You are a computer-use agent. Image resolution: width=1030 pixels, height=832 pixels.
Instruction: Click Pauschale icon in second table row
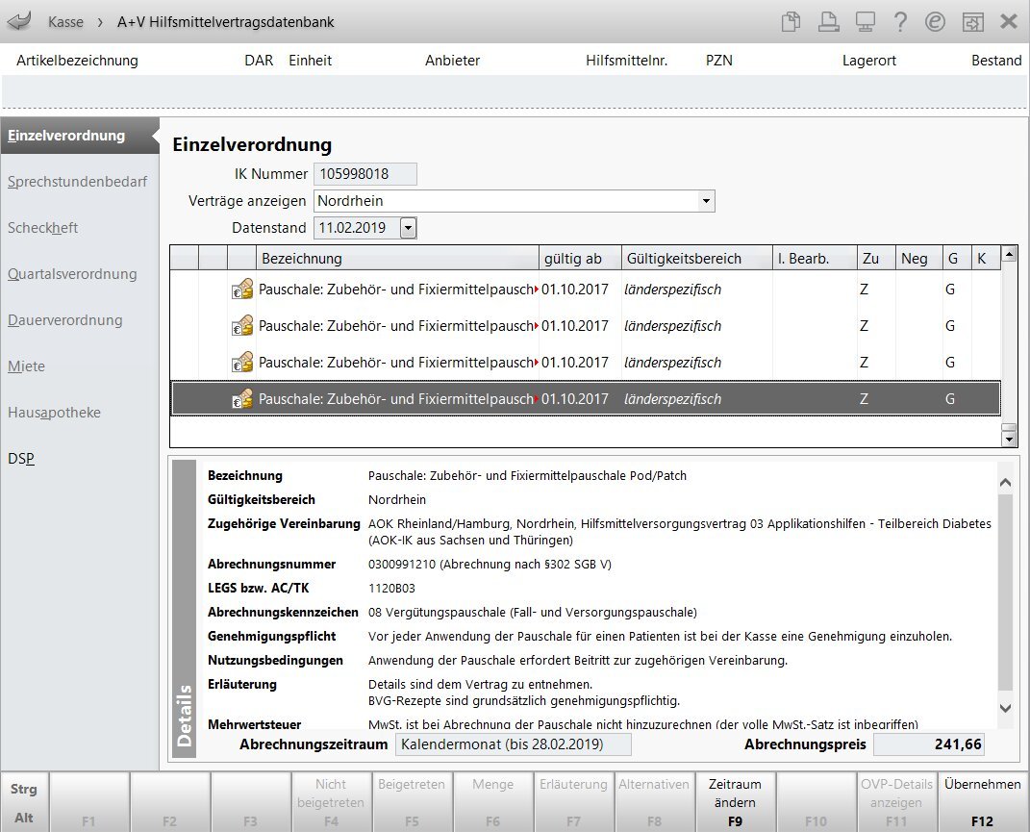(x=241, y=326)
